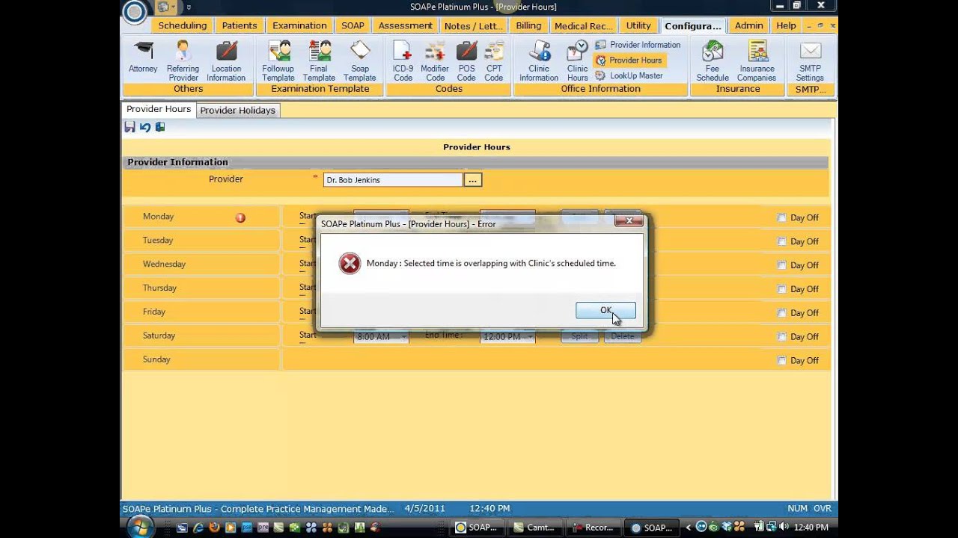Open the Followup Template icon
Image resolution: width=958 pixels, height=538 pixels.
[278, 61]
